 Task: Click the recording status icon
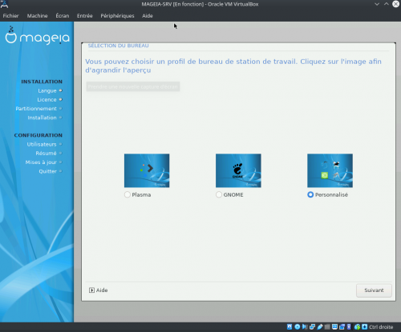[342, 327]
